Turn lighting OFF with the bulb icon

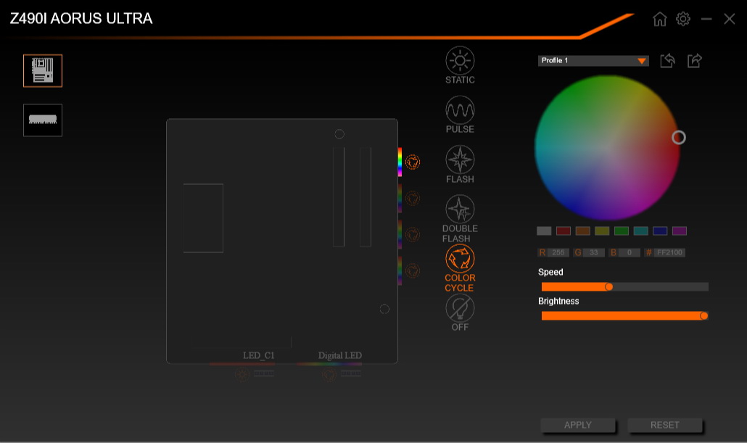point(460,310)
